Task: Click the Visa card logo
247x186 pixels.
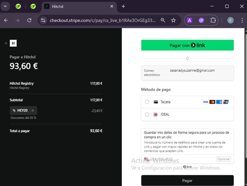Action: coord(205,102)
